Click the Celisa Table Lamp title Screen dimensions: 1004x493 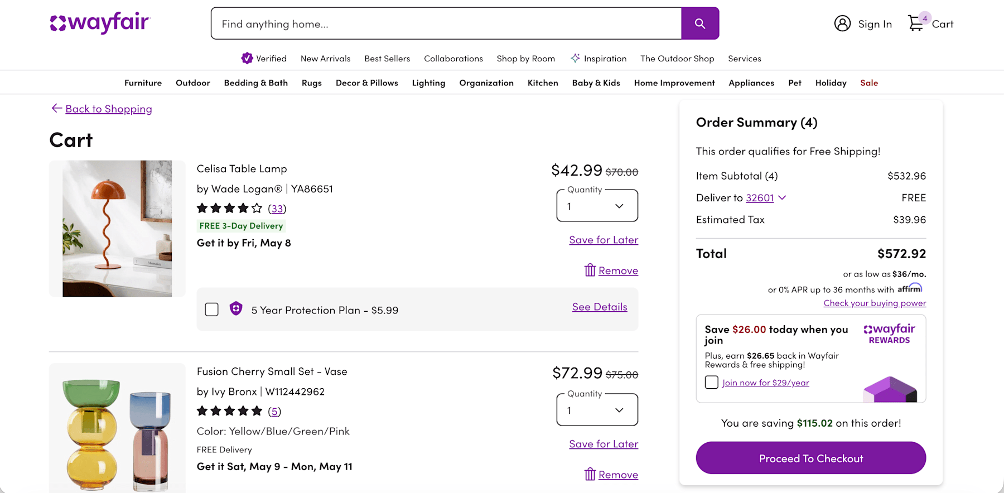(x=242, y=168)
